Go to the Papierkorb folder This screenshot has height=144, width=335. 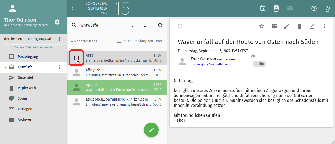27,88
